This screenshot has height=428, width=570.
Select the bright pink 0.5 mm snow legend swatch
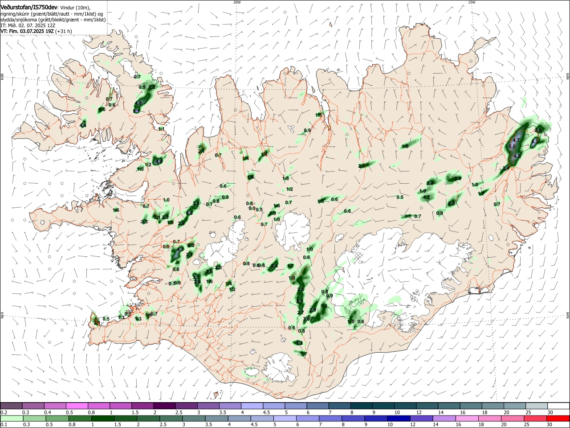[x=77, y=406]
